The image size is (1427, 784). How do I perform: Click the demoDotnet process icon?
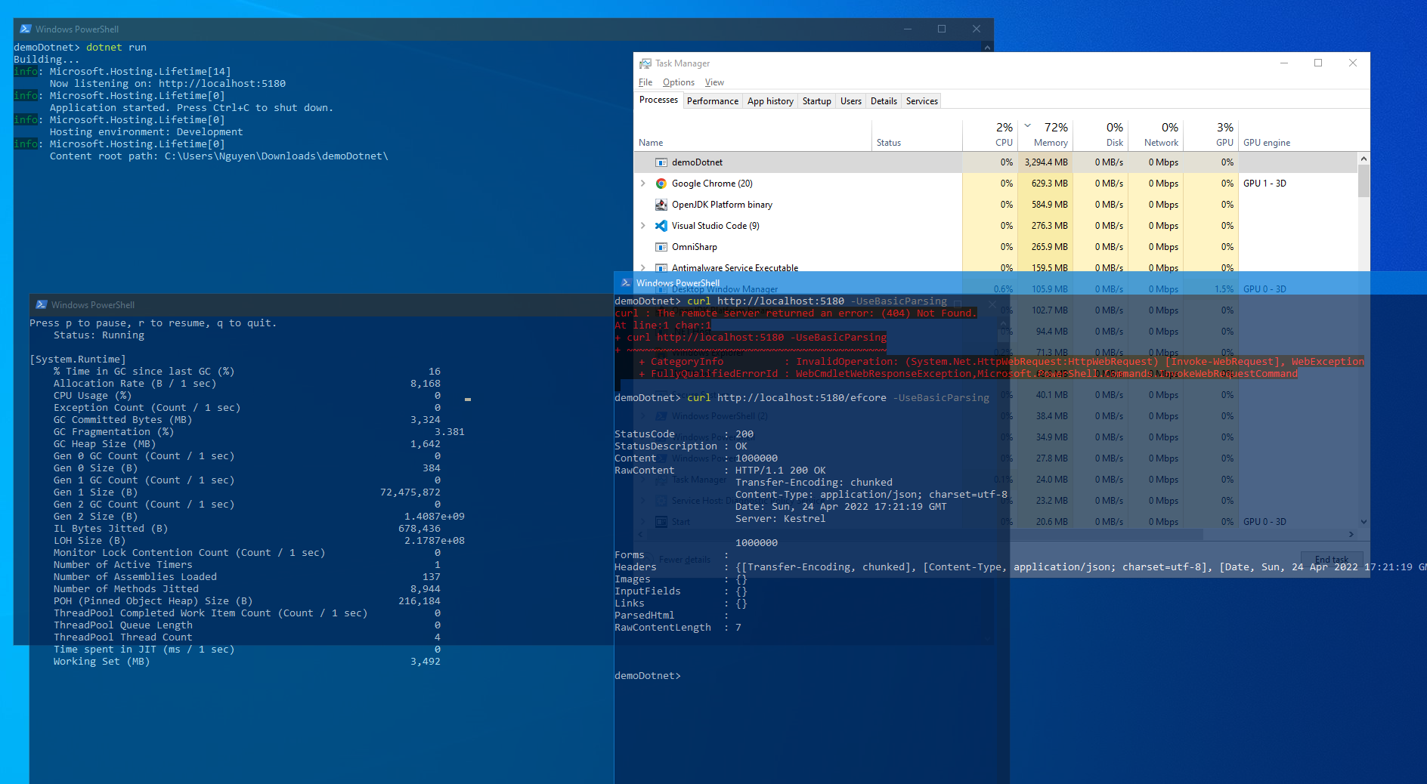(x=661, y=162)
